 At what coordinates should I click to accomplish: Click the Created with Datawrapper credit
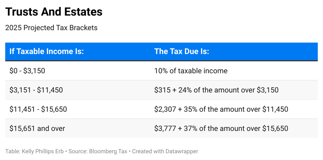165,151
